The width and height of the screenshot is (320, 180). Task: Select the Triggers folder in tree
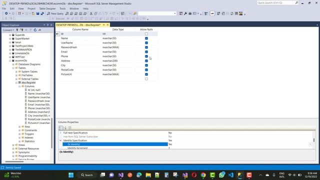pos(29,134)
